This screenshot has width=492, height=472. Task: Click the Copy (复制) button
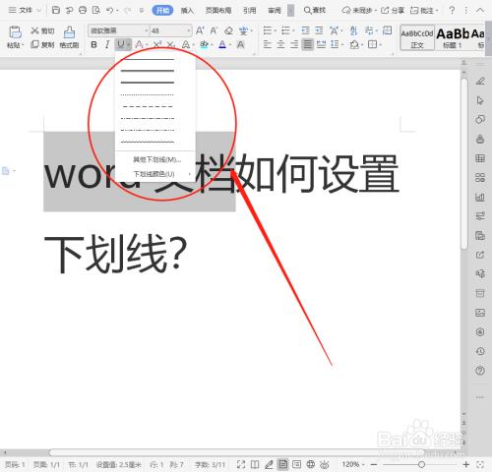pyautogui.click(x=42, y=44)
